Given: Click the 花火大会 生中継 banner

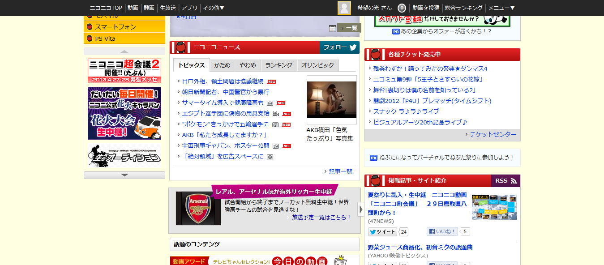Looking at the screenshot, I should click(124, 113).
